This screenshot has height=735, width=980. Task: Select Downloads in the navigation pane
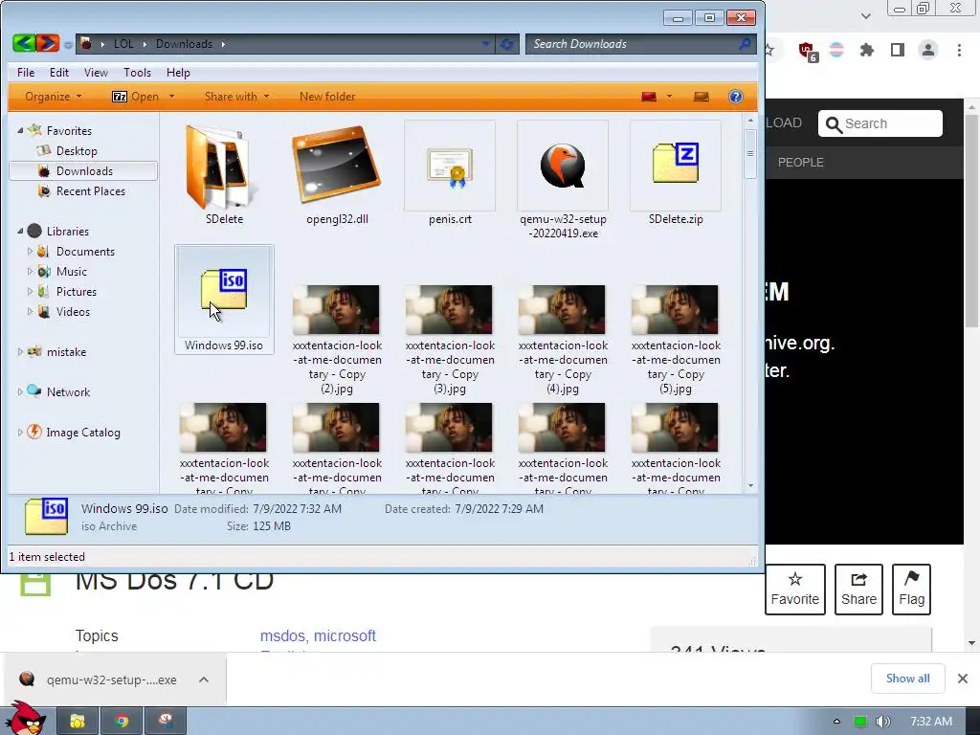83,170
